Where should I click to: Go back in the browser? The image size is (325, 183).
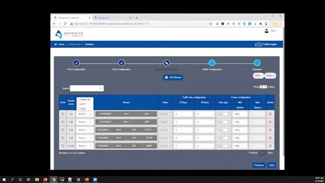pos(54,24)
